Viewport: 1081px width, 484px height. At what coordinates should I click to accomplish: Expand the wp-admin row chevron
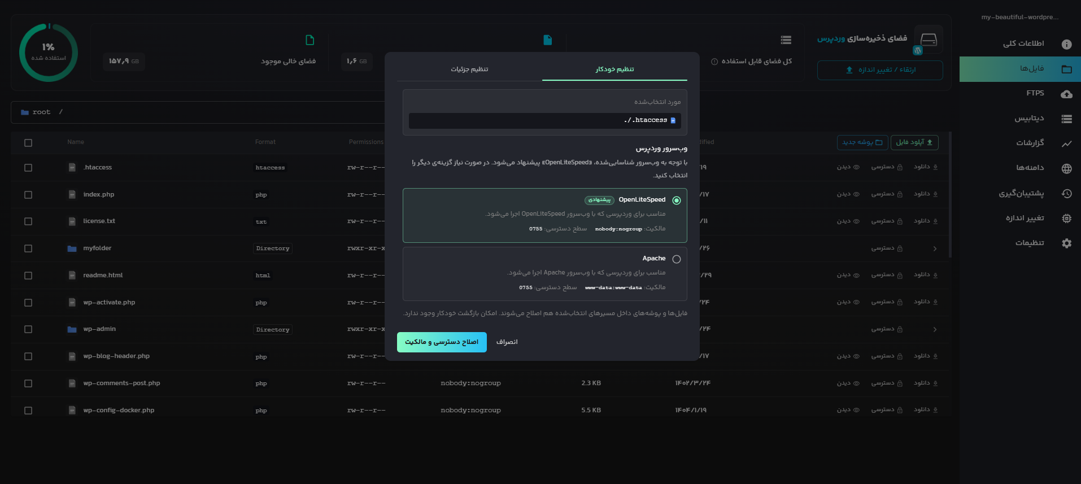[935, 329]
